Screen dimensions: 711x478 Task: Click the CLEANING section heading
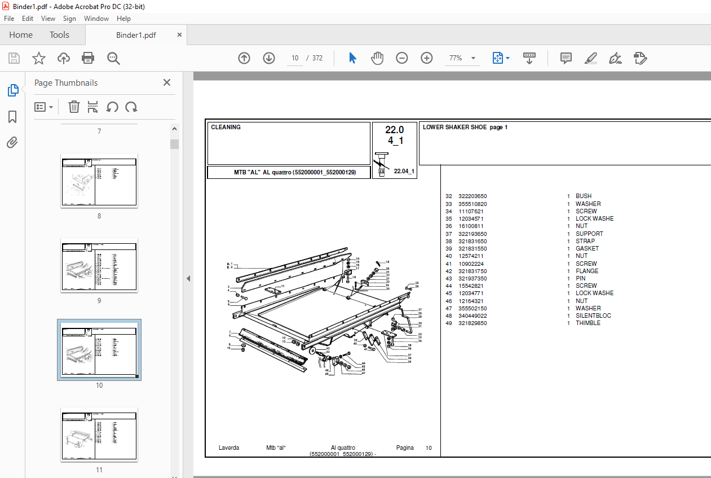click(226, 128)
